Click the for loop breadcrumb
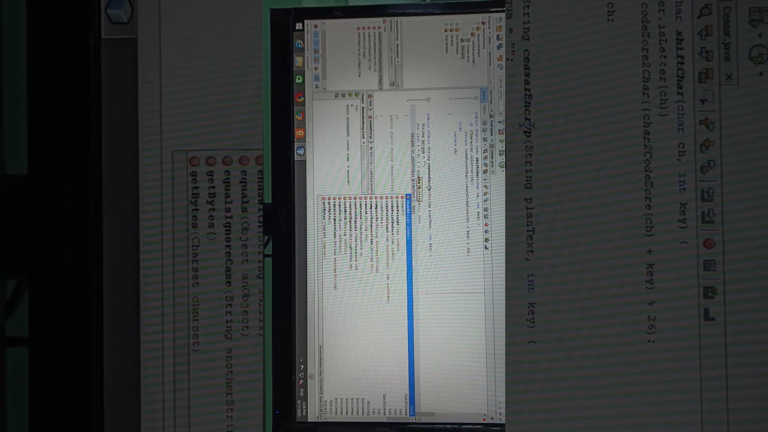The height and width of the screenshot is (432, 768). click(x=370, y=170)
